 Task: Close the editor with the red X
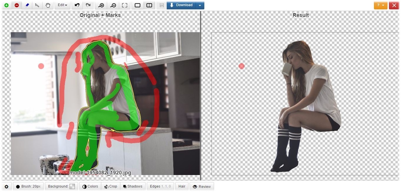click(394, 5)
